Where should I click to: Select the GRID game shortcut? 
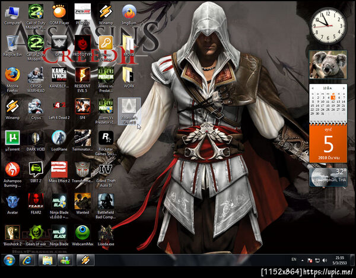click(x=59, y=46)
